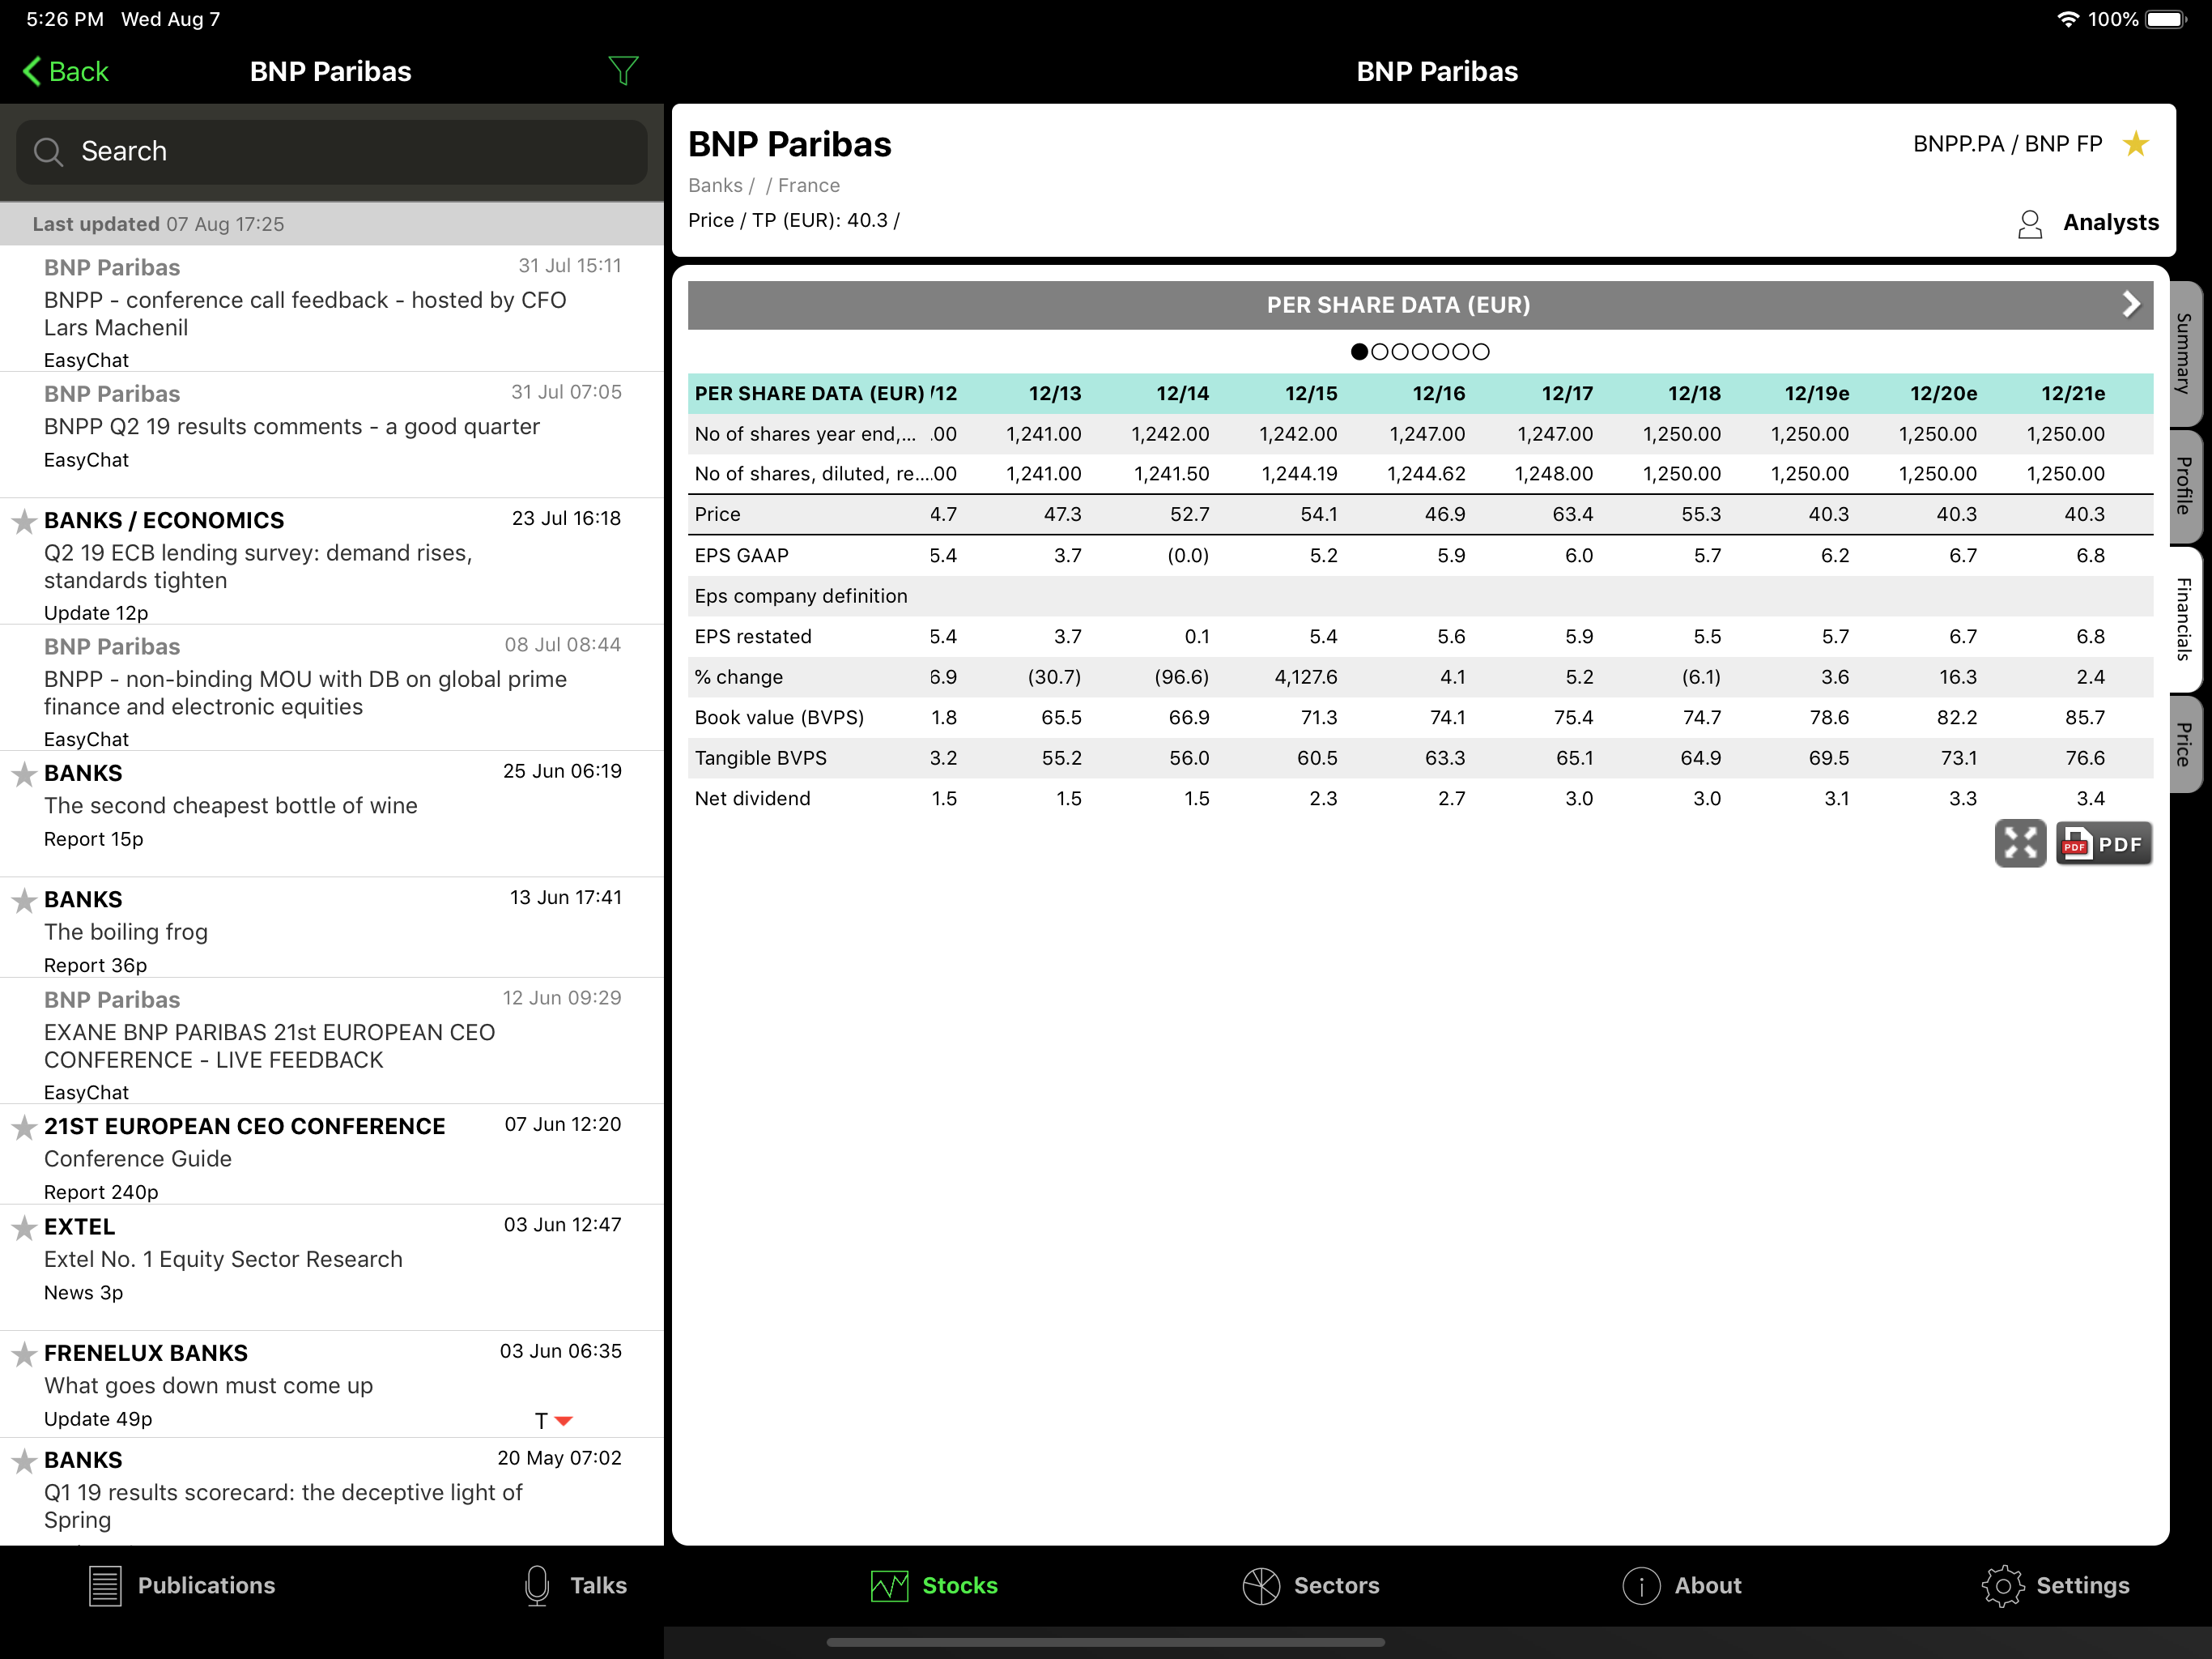
Task: Select the fourth page indicator dot
Action: pos(1421,352)
